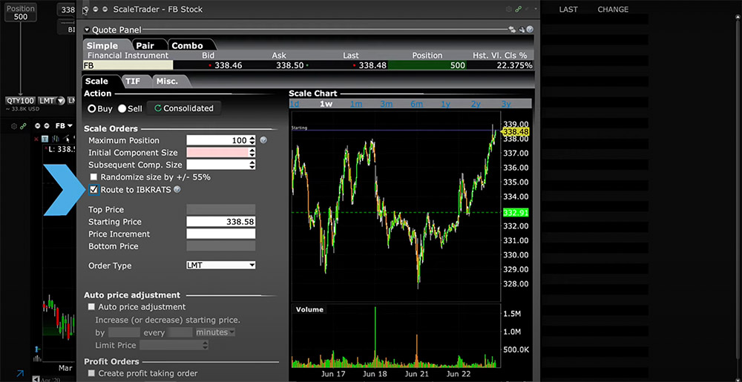The width and height of the screenshot is (742, 382).
Task: Click the help icon in Quote Panel header
Action: [x=530, y=30]
